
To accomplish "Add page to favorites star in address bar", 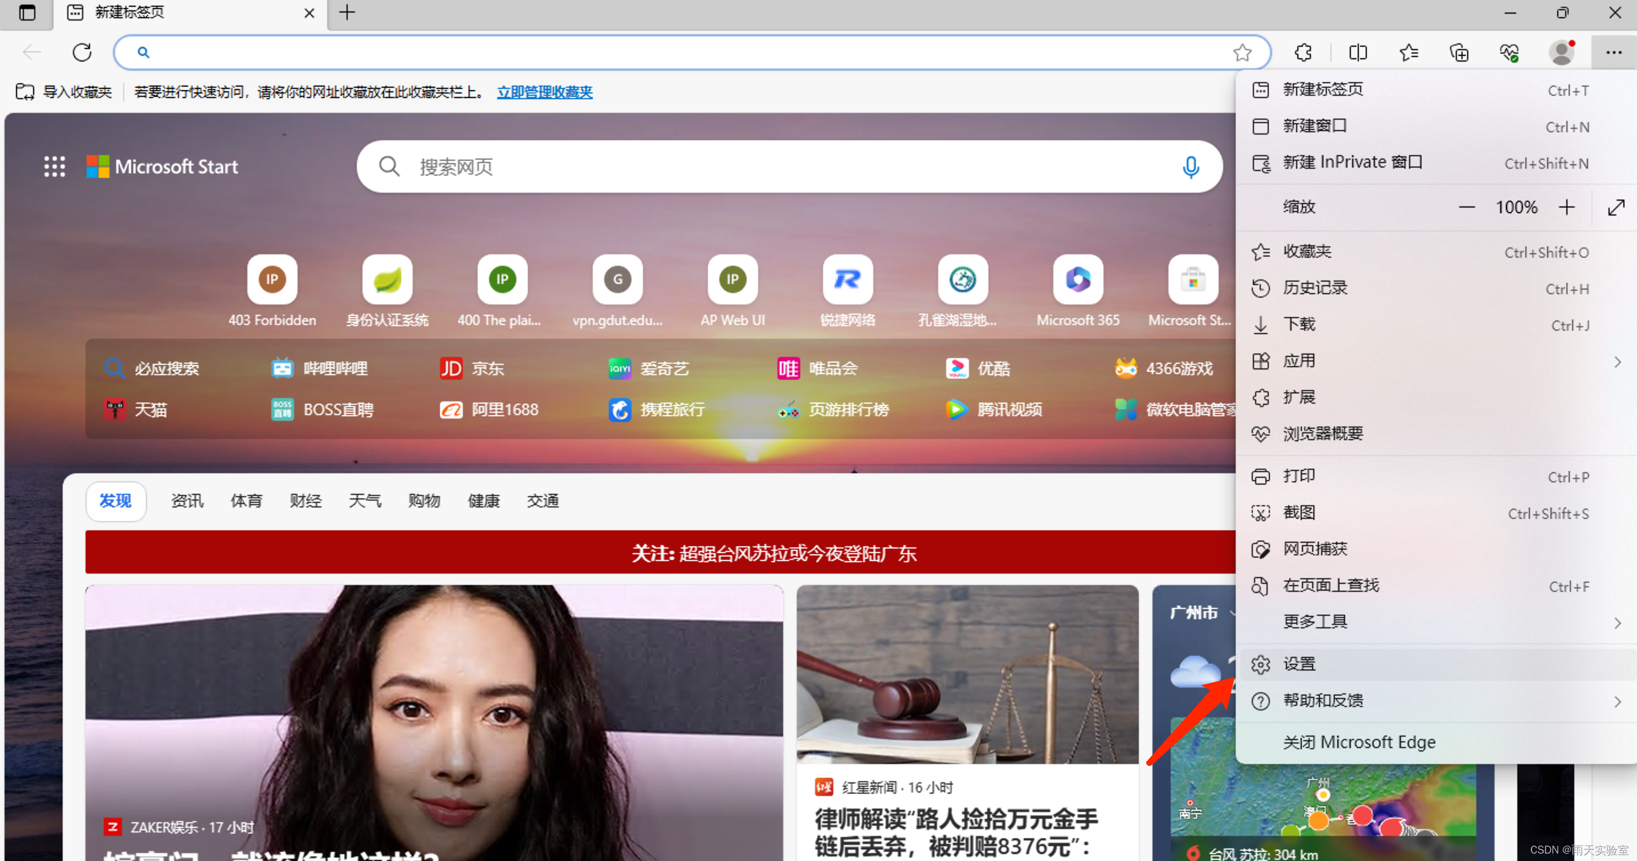I will pos(1242,52).
